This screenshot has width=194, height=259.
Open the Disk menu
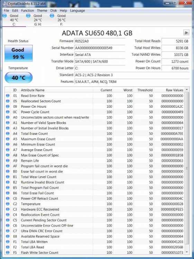tap(54, 11)
